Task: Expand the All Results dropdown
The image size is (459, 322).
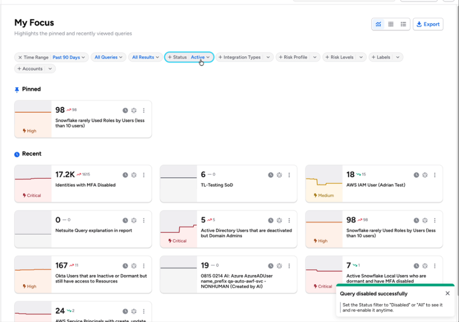Action: pyautogui.click(x=146, y=57)
